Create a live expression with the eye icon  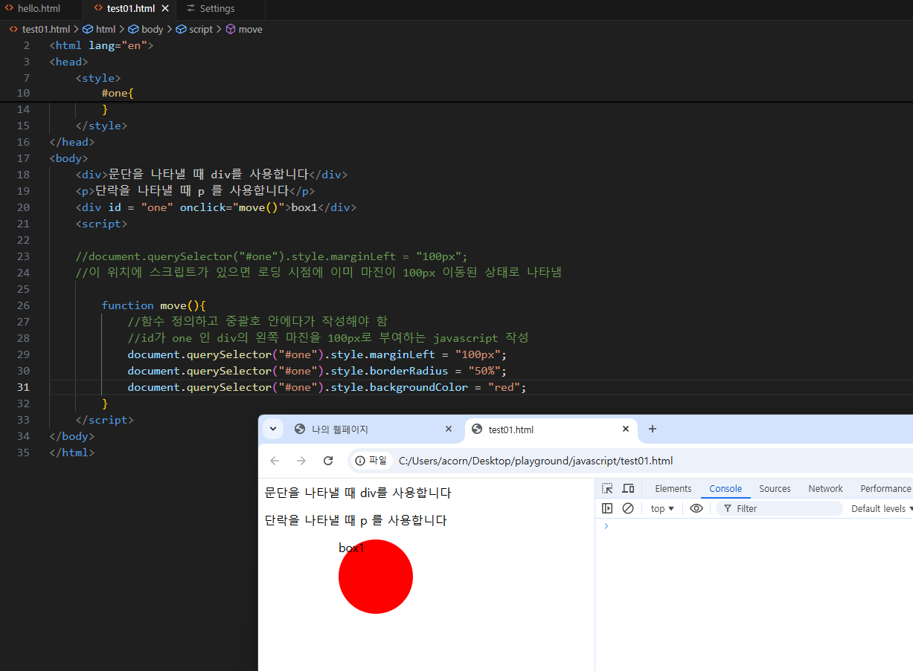tap(696, 508)
